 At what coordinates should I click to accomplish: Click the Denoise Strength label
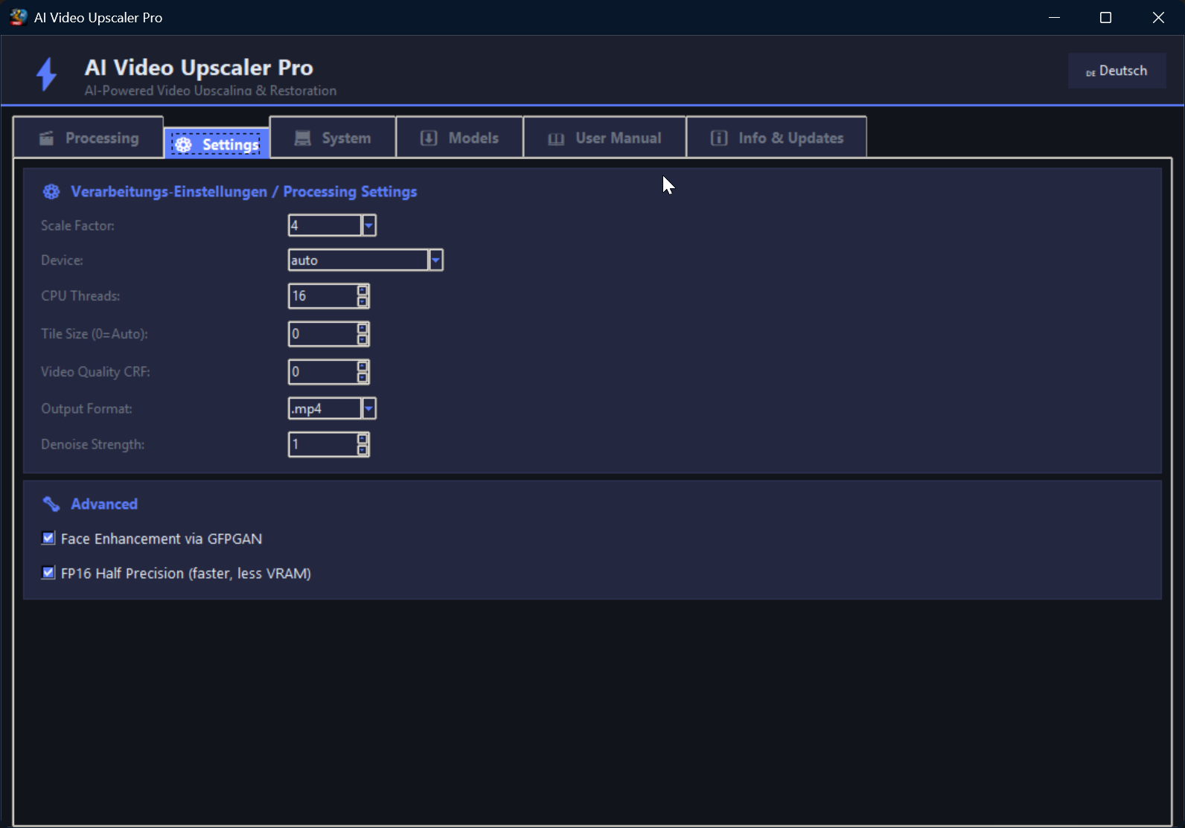[93, 445]
